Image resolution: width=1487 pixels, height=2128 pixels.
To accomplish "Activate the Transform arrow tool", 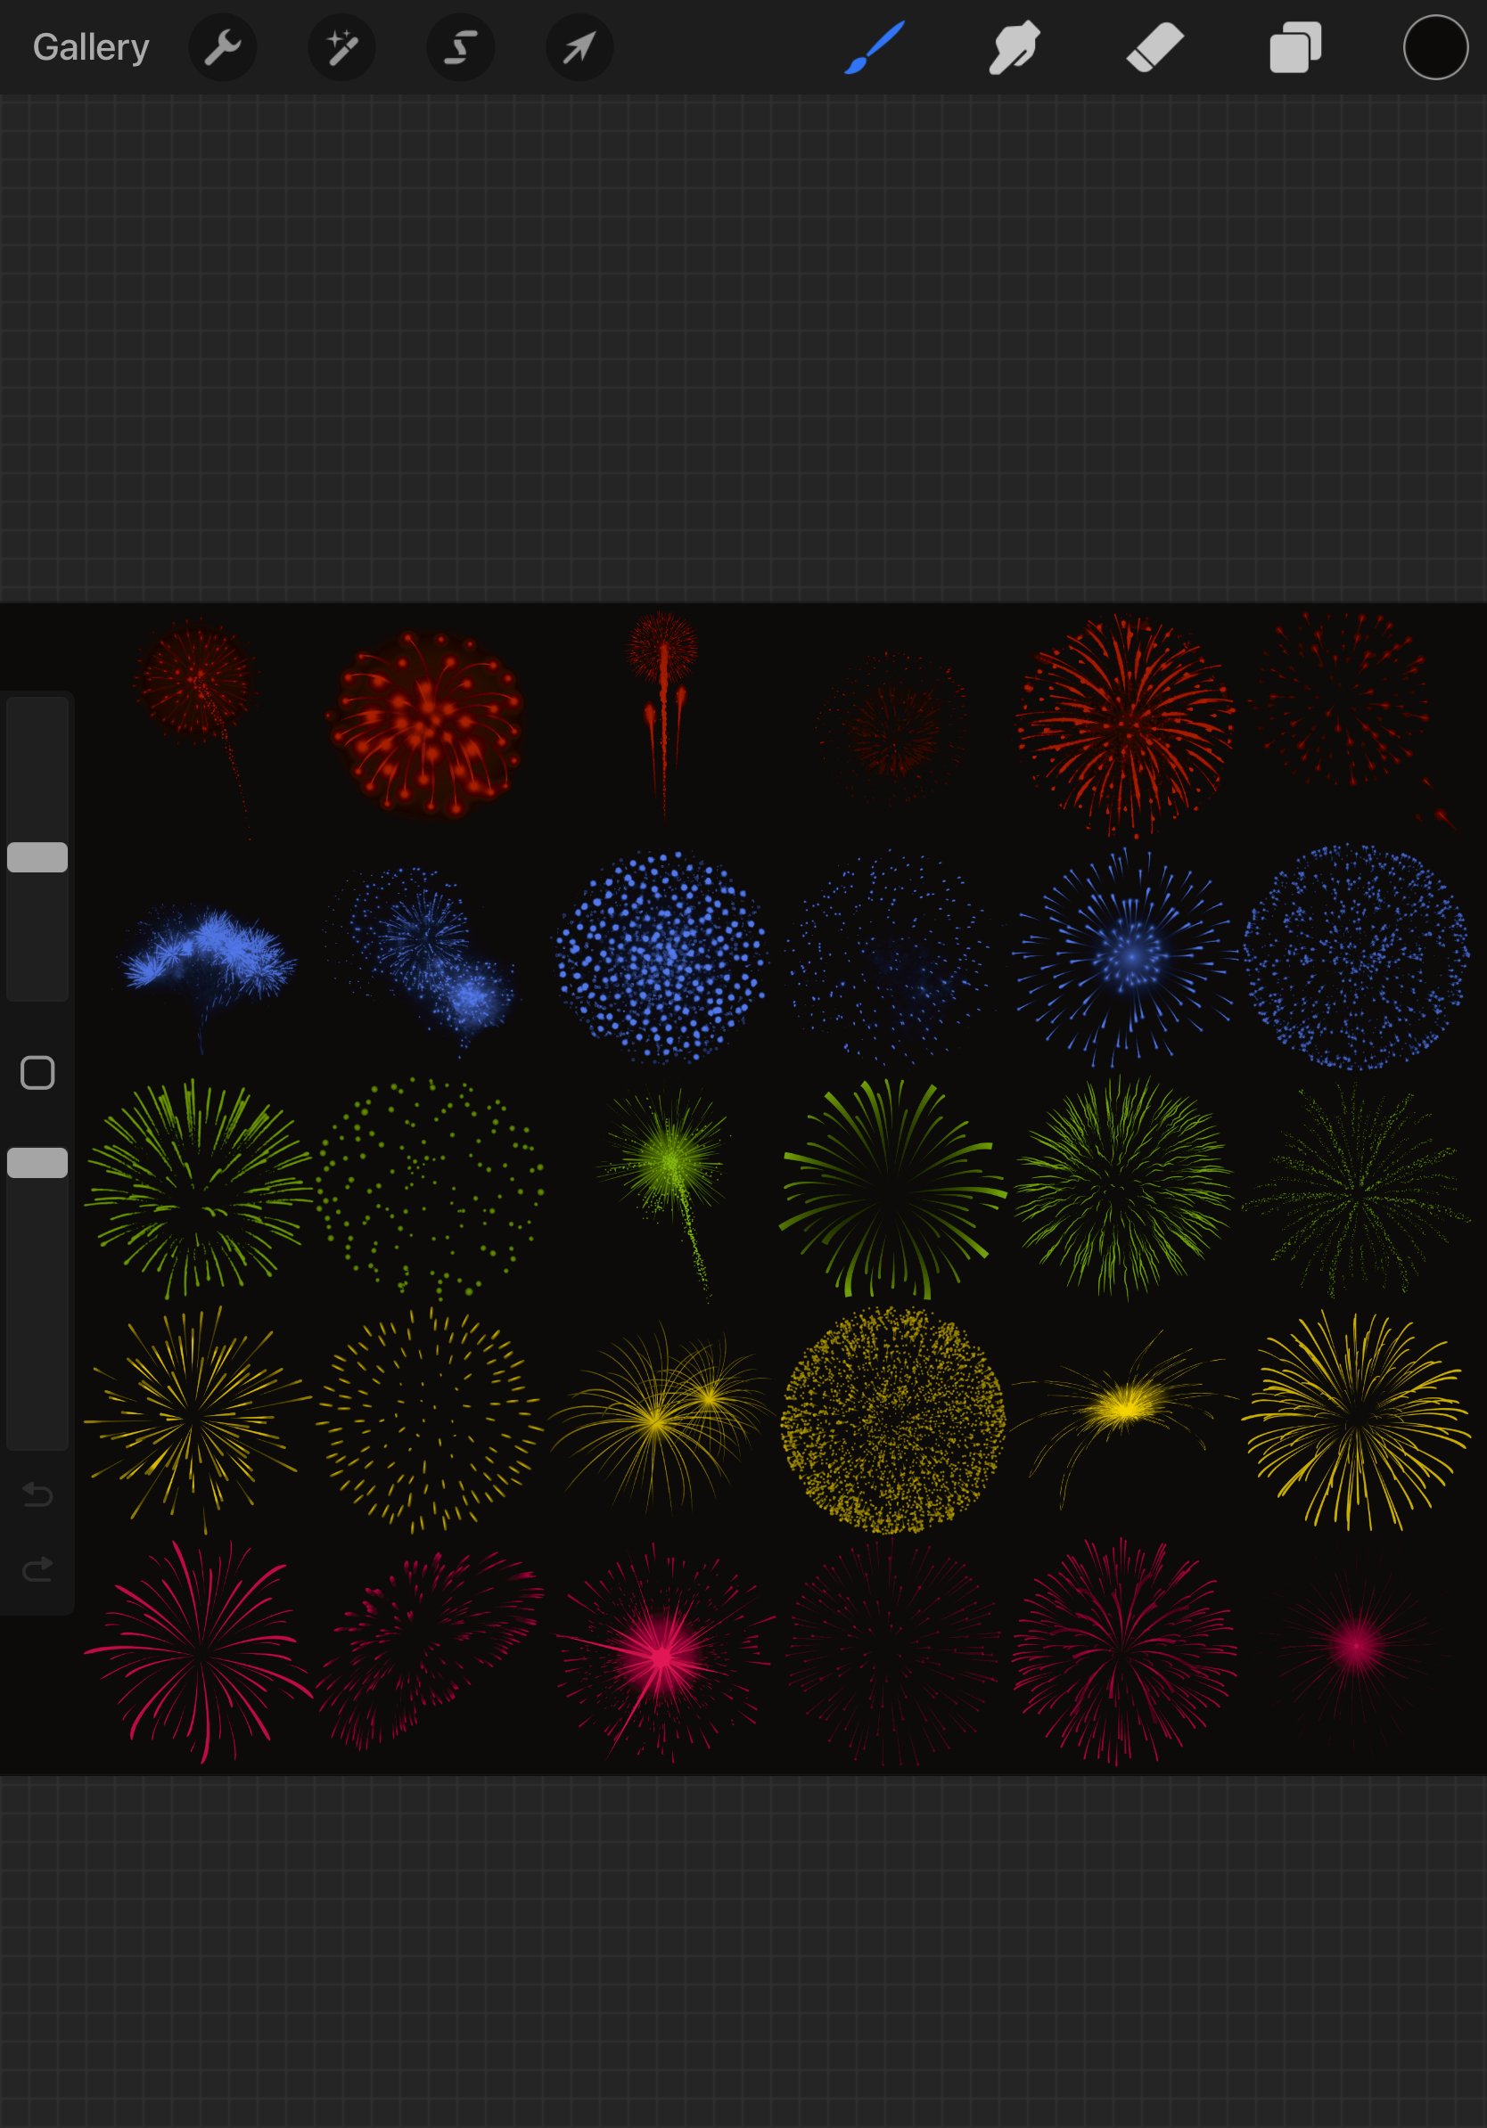I will 579,47.
